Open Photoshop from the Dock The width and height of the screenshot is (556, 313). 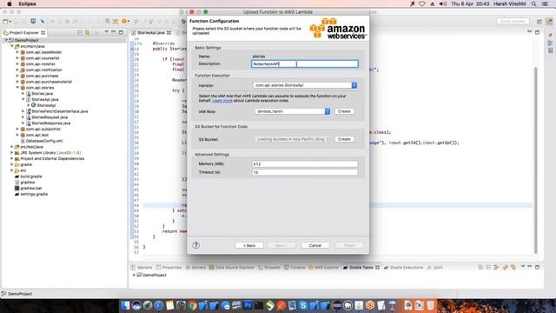[x=248, y=305]
